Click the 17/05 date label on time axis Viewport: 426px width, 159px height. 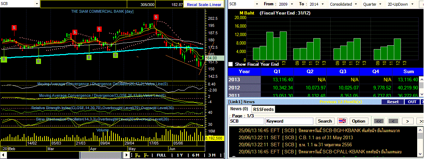[x=154, y=143]
